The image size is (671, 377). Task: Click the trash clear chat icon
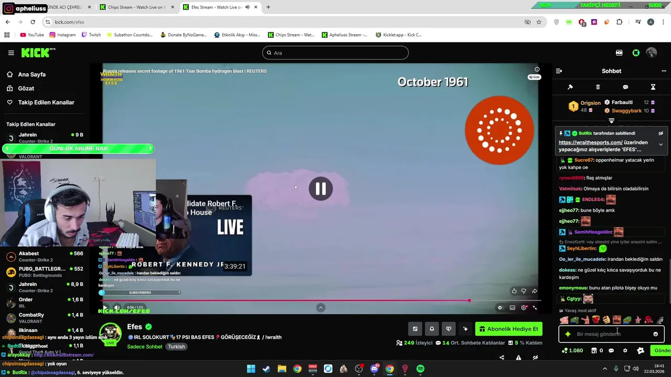pos(598,87)
